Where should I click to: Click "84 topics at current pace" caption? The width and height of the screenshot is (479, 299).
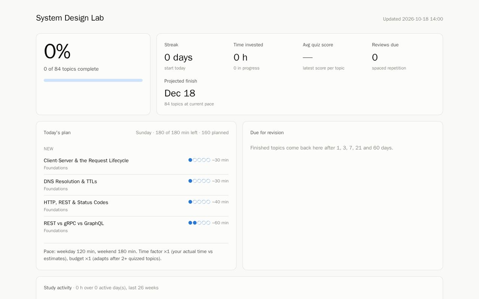[189, 104]
